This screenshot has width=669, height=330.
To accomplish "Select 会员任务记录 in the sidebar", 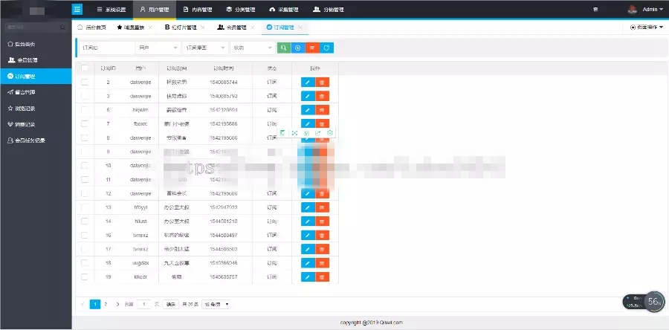I will [x=36, y=140].
